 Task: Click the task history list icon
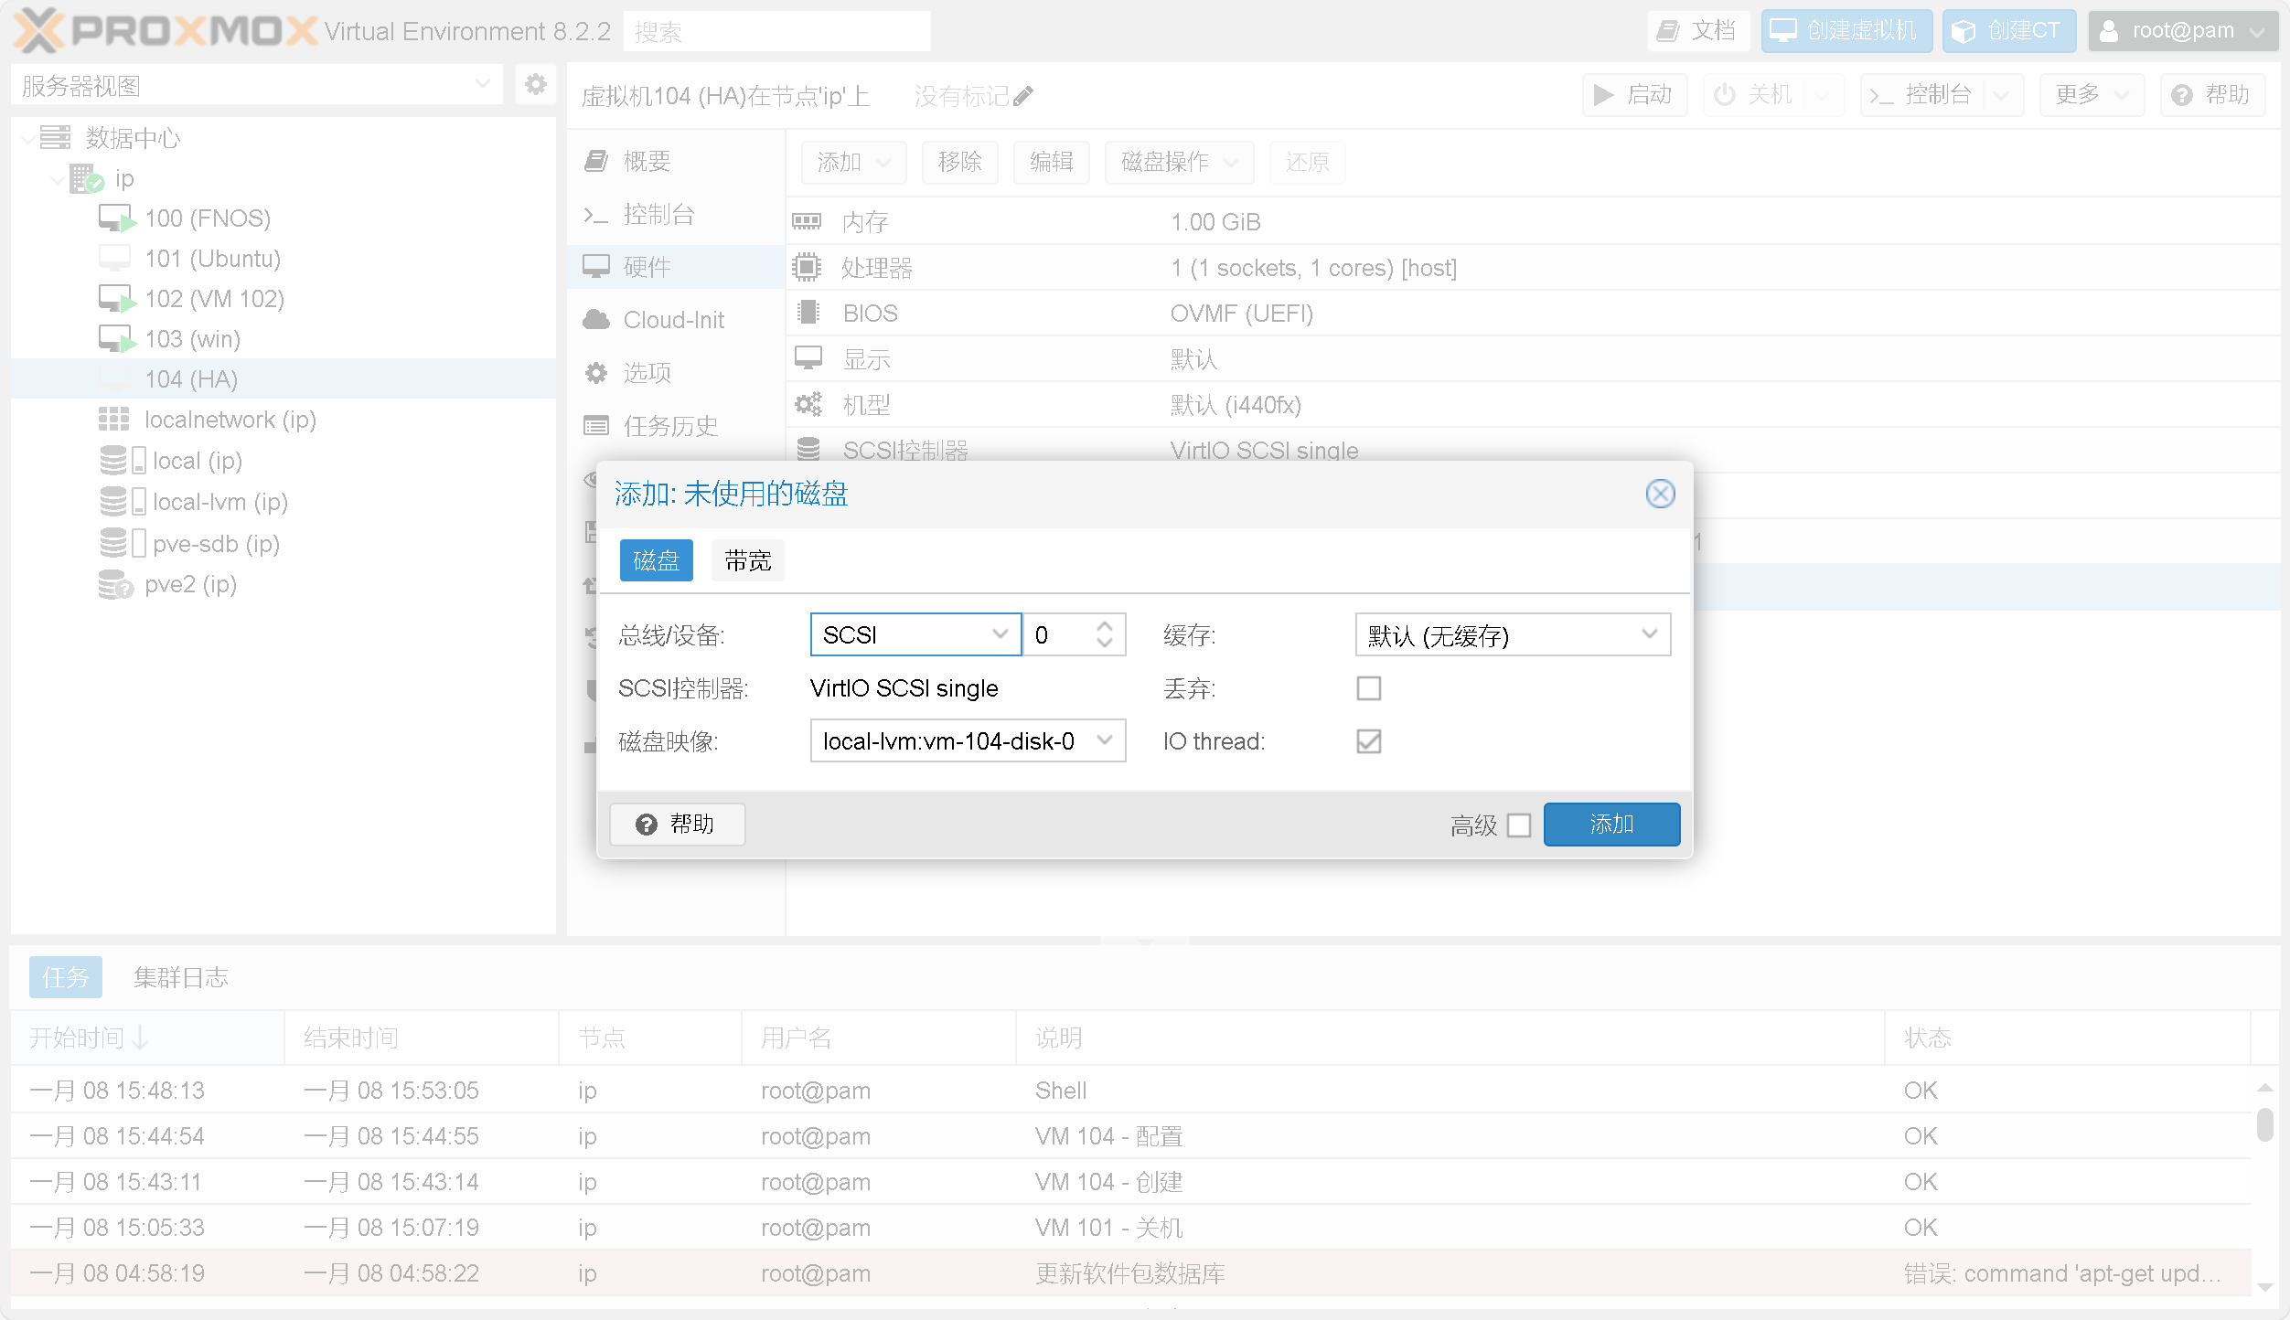tap(596, 426)
